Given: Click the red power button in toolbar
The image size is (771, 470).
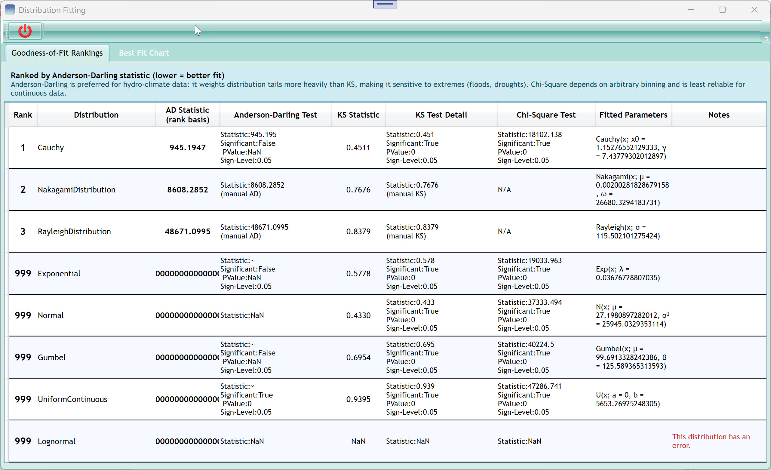Looking at the screenshot, I should [25, 31].
